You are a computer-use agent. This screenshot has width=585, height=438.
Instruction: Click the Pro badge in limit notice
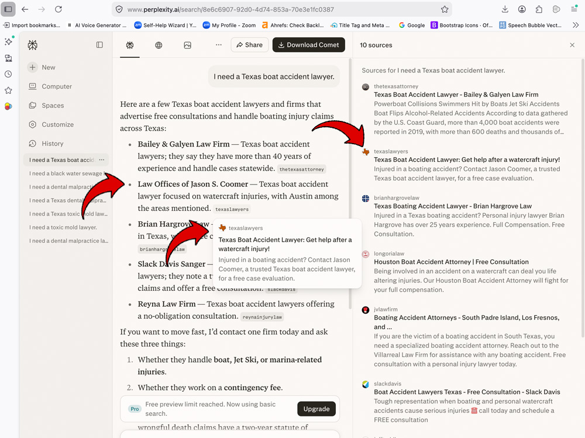coord(135,409)
